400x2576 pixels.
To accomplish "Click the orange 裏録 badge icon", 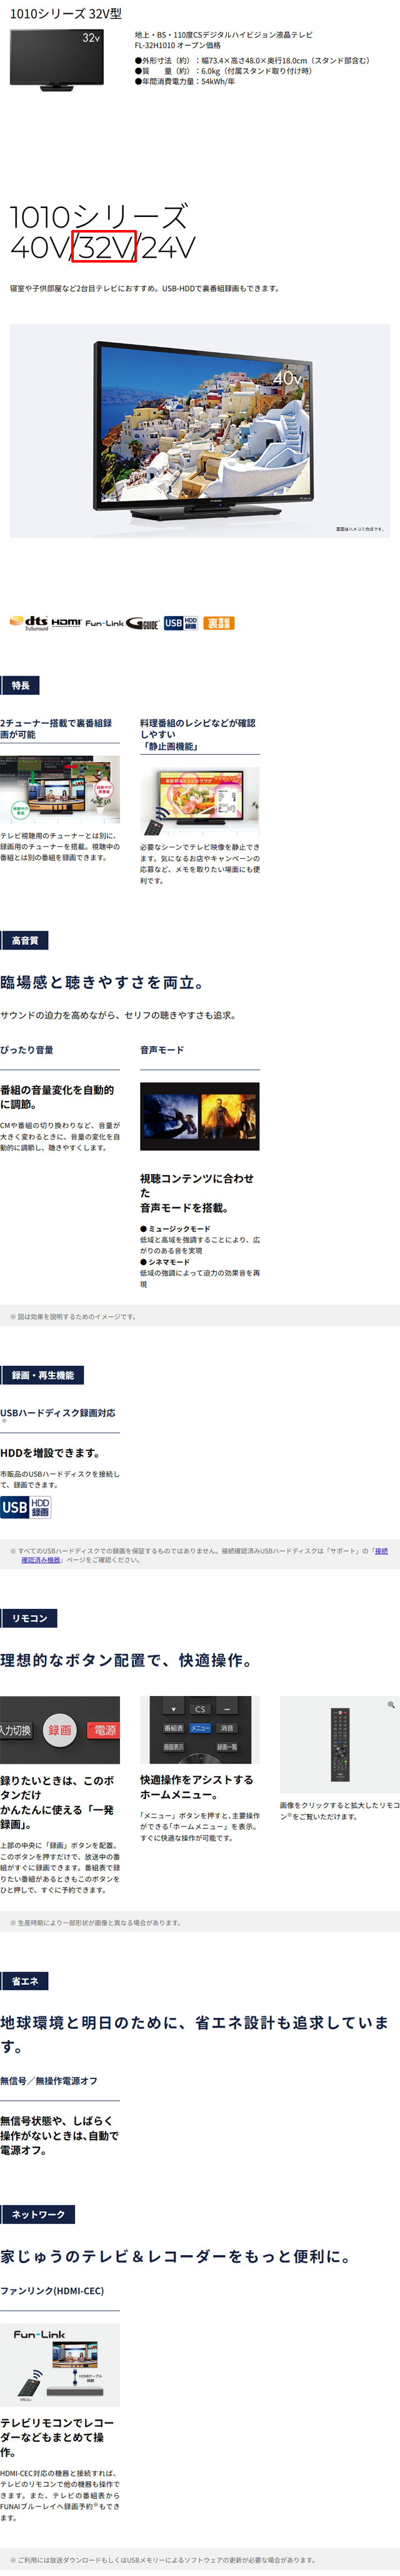I will tap(219, 623).
